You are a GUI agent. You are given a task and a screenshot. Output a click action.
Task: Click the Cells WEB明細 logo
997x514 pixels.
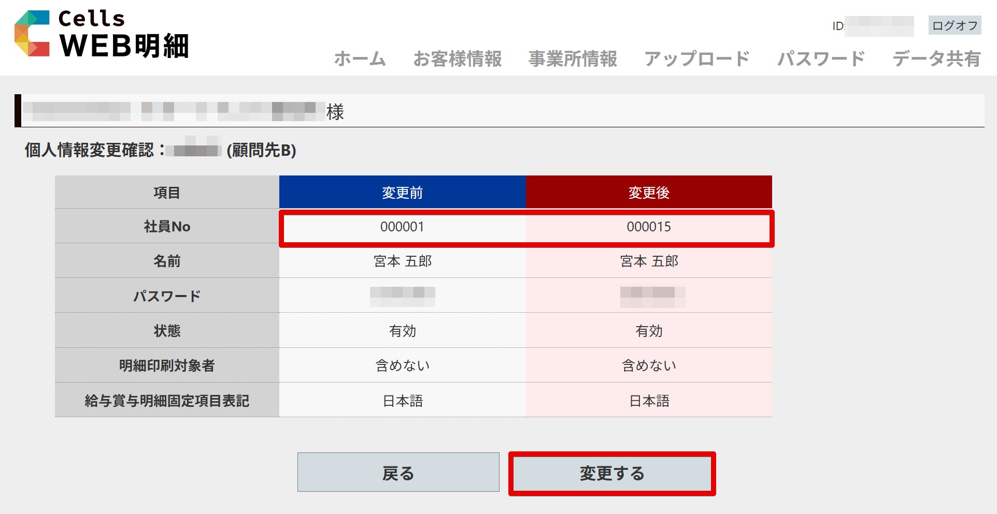(x=102, y=34)
